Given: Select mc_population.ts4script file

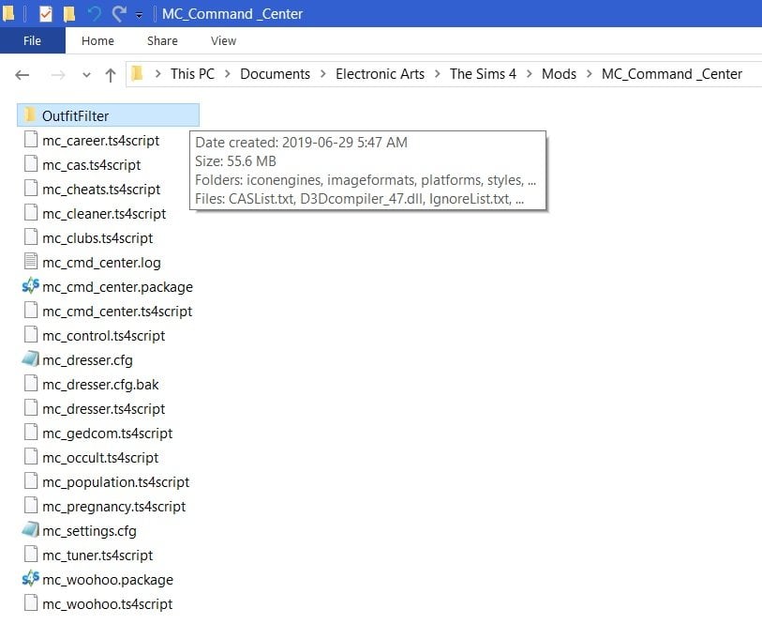Looking at the screenshot, I should click(x=115, y=482).
